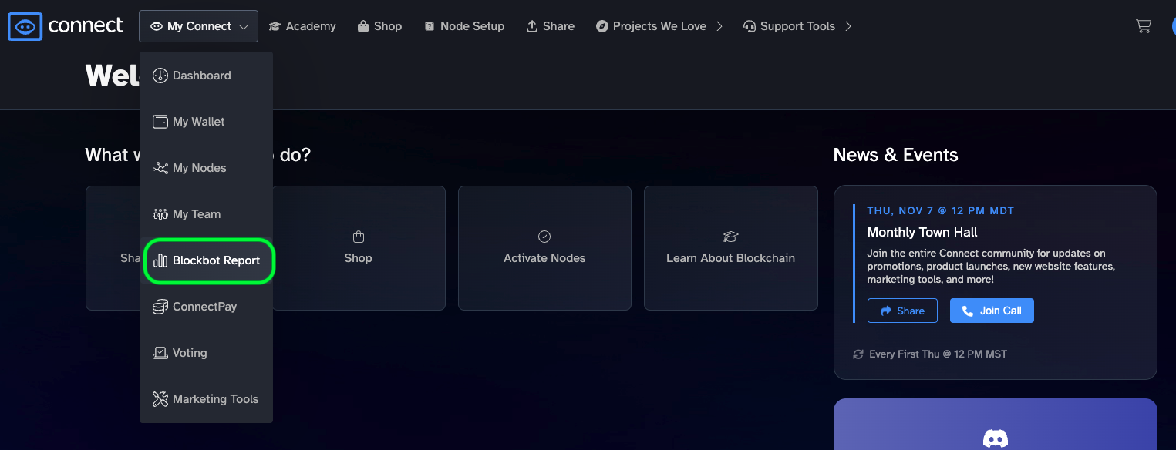Click the bag icon in Shop card

[358, 237]
